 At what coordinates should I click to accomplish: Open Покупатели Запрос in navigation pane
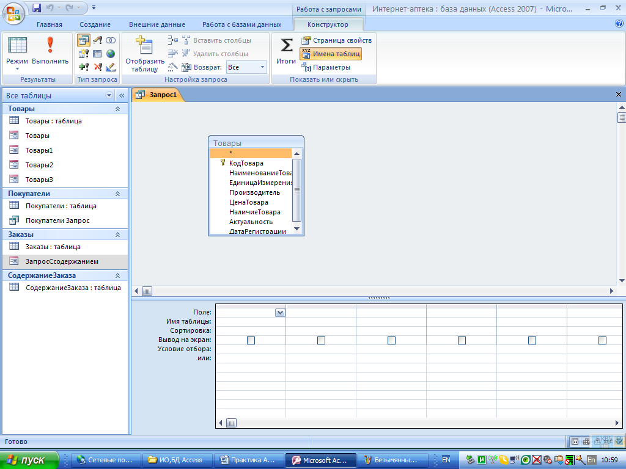click(x=57, y=220)
